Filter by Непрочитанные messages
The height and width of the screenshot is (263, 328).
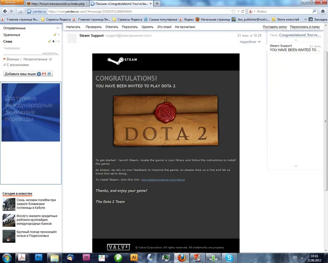pyautogui.click(x=35, y=59)
